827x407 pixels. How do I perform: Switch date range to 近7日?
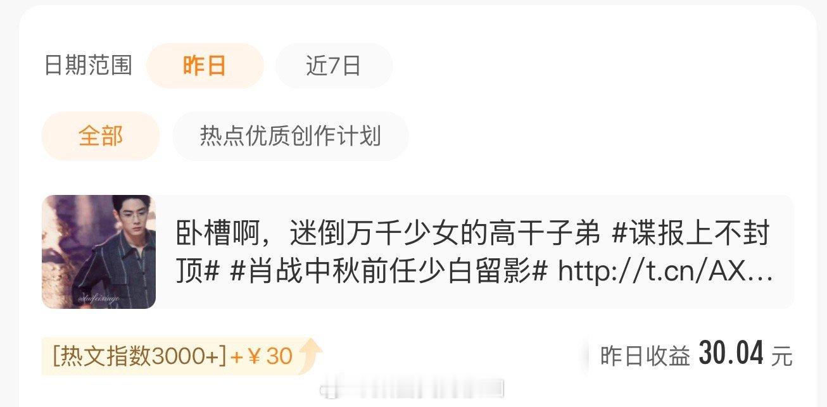pos(334,66)
